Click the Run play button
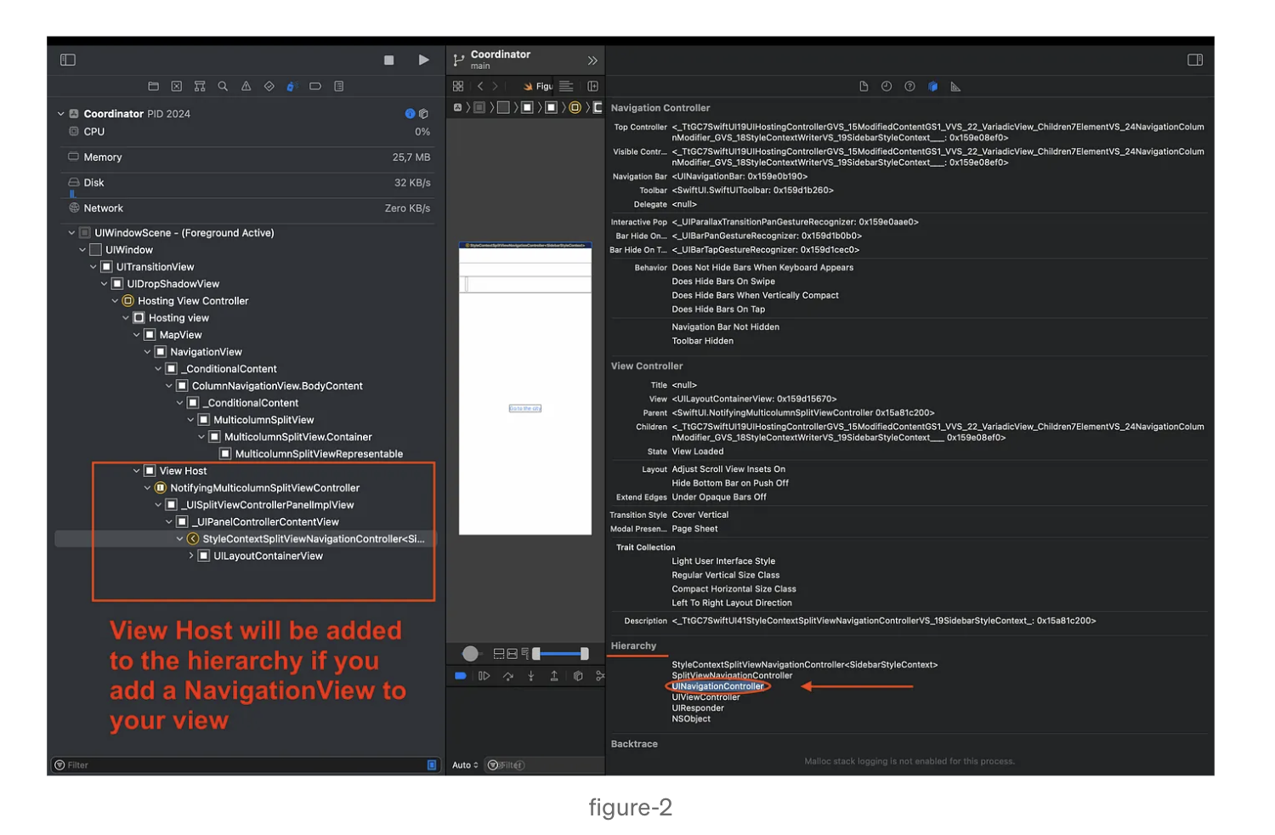 click(x=423, y=60)
